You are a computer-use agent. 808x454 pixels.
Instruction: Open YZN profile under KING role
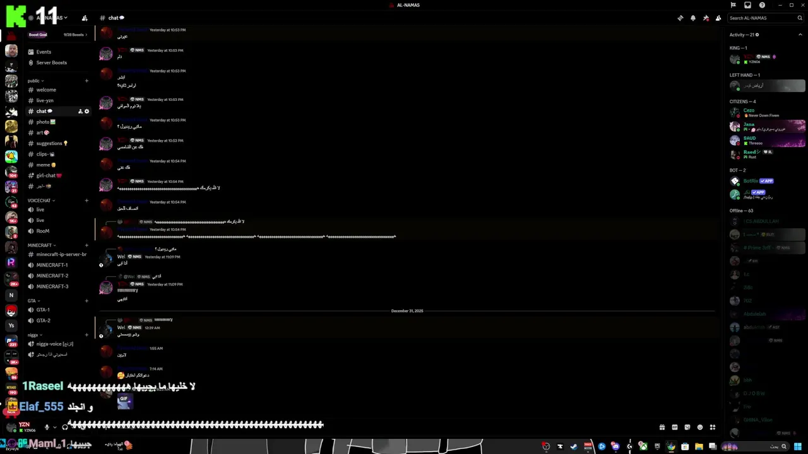point(767,59)
